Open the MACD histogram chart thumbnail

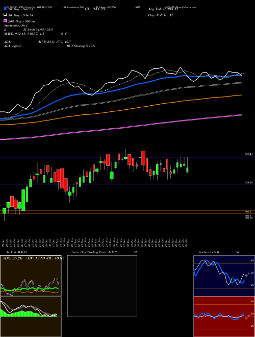coord(31,317)
